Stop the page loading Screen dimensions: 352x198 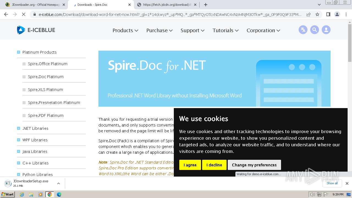24,14
